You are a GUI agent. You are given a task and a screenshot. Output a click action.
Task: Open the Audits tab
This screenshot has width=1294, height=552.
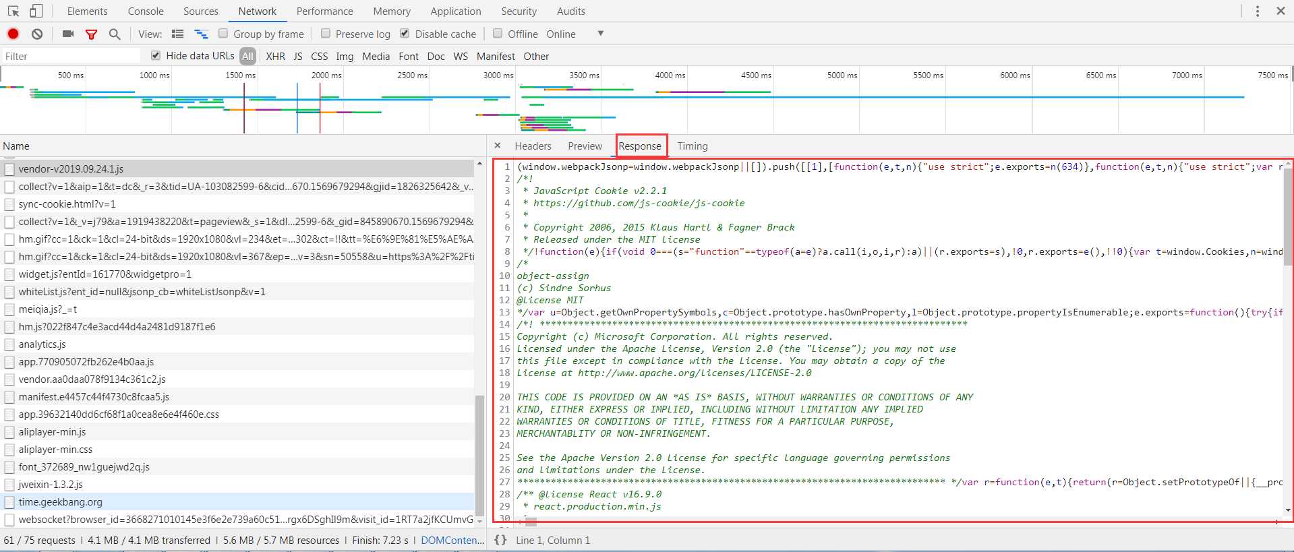[x=571, y=11]
